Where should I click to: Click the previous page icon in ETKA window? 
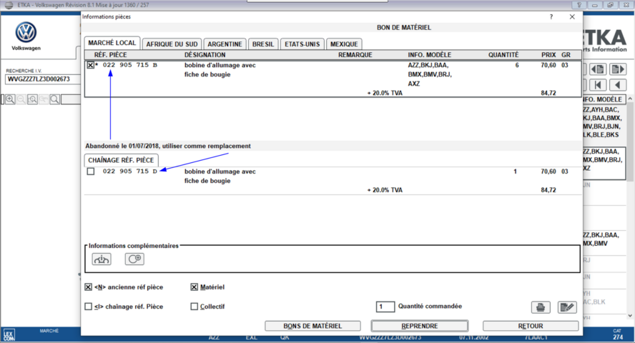click(598, 69)
